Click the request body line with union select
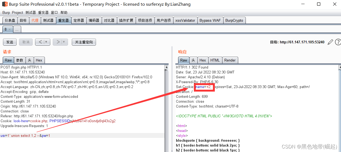Viewport: 341px width, 152px height. (82, 135)
